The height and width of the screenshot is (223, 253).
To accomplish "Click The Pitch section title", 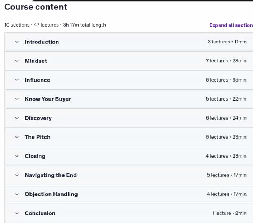I will (38, 137).
